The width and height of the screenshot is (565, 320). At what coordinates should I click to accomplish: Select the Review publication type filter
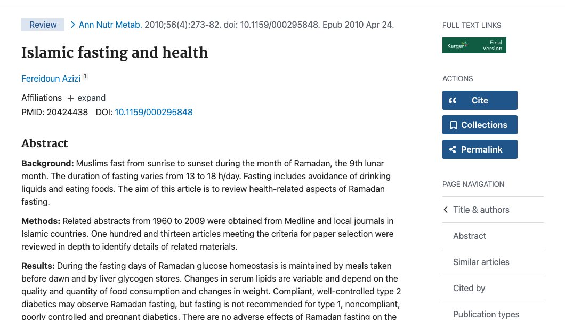click(43, 25)
